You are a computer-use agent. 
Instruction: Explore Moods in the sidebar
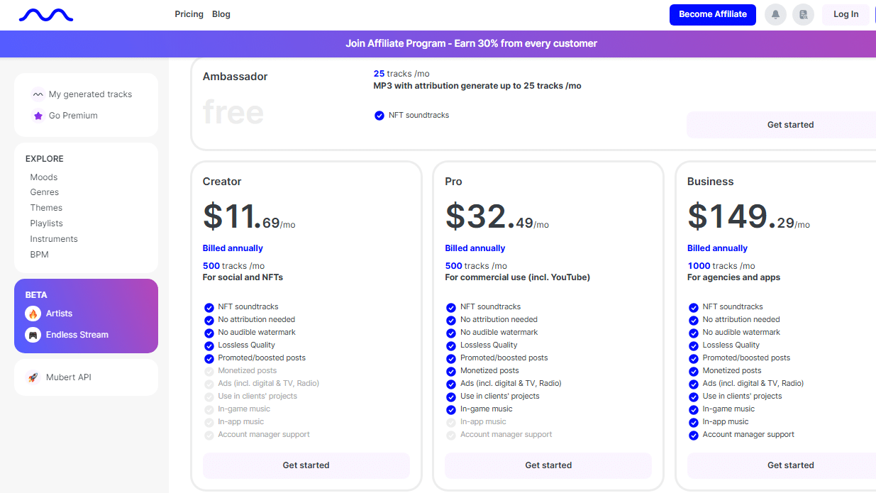[x=44, y=177]
